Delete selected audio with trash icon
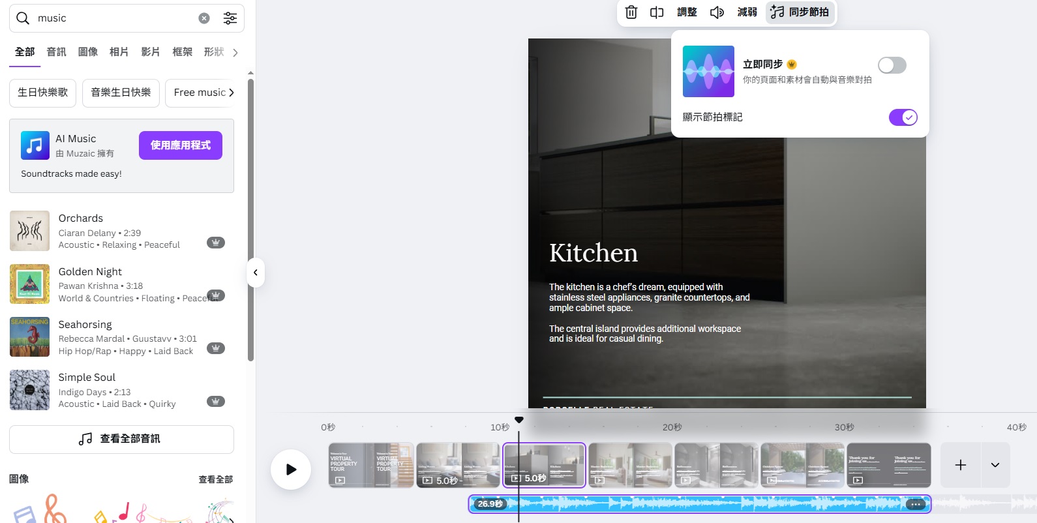This screenshot has width=1037, height=523. (x=631, y=12)
